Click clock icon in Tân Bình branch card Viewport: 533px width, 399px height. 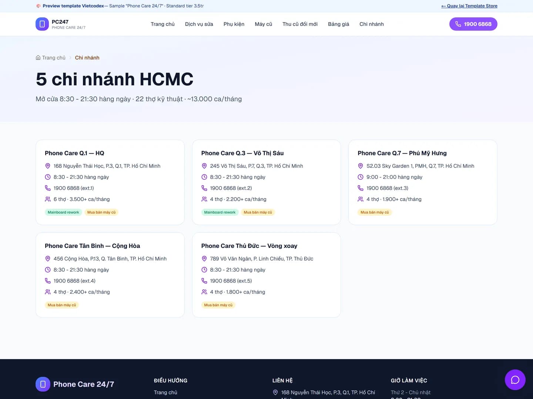tap(48, 270)
